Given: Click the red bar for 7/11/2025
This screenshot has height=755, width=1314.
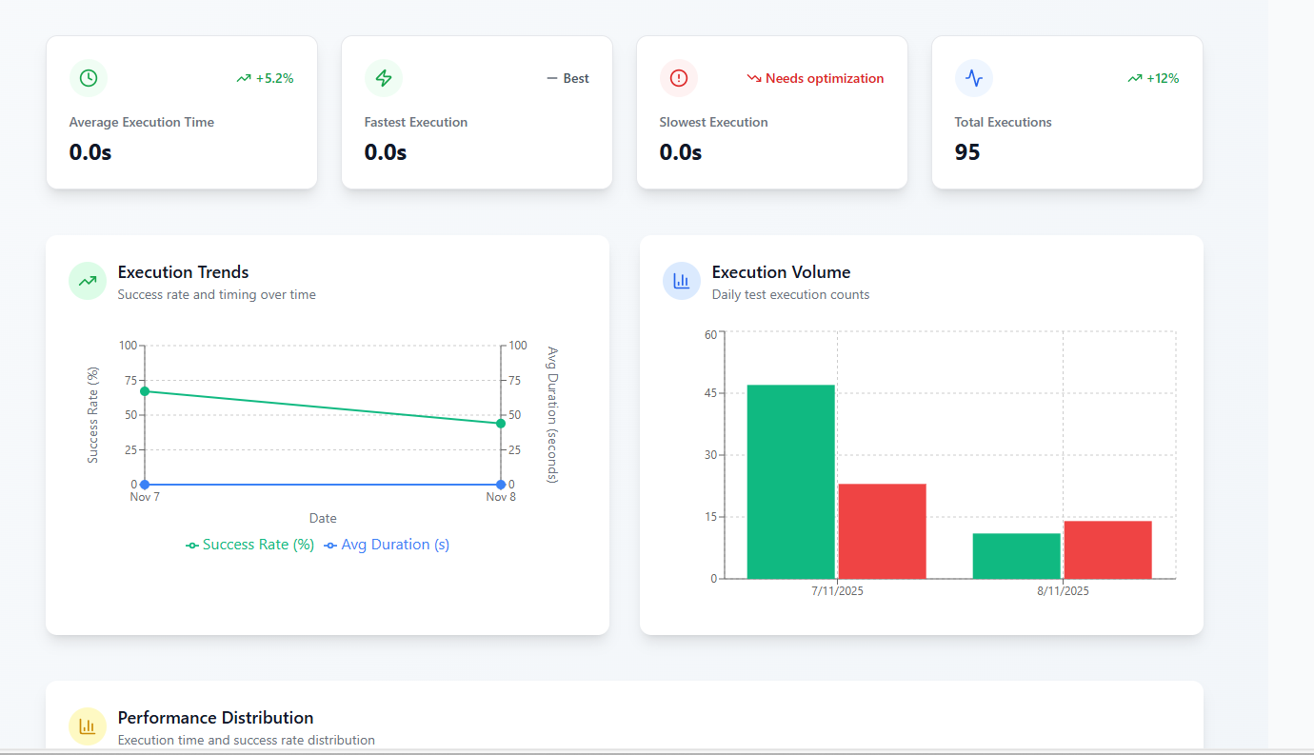Looking at the screenshot, I should 882,531.
